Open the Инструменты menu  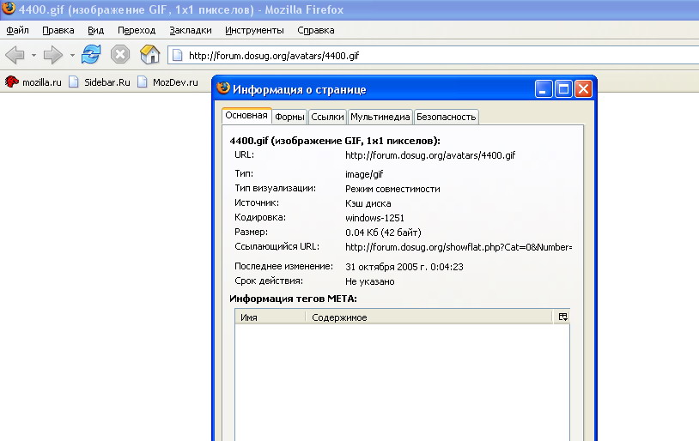[x=254, y=30]
